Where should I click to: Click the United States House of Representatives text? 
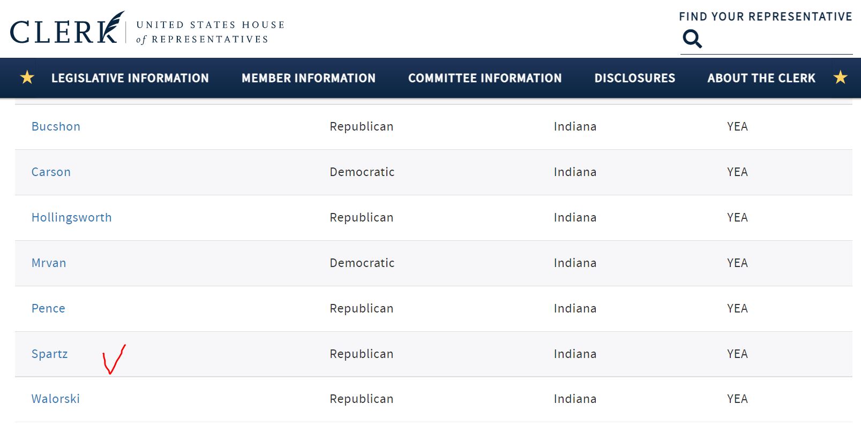coord(210,32)
